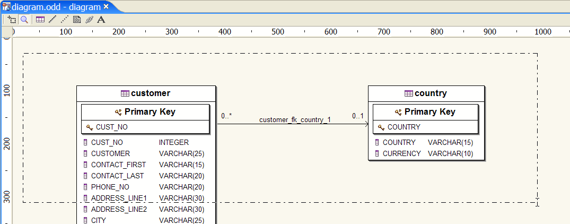The image size is (570, 224).
Task: Select the COUNTRY primary key entry
Action: click(404, 127)
